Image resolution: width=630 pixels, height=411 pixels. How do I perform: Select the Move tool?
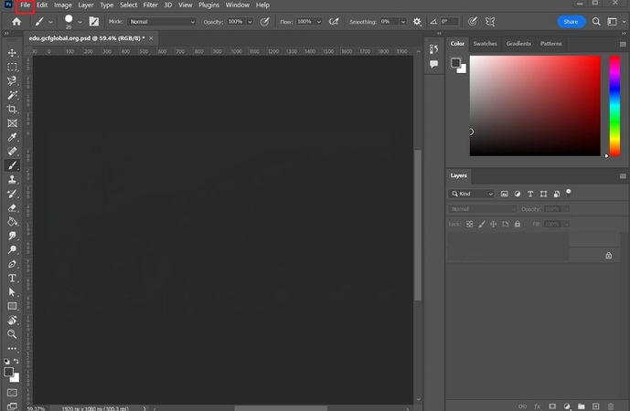12,53
